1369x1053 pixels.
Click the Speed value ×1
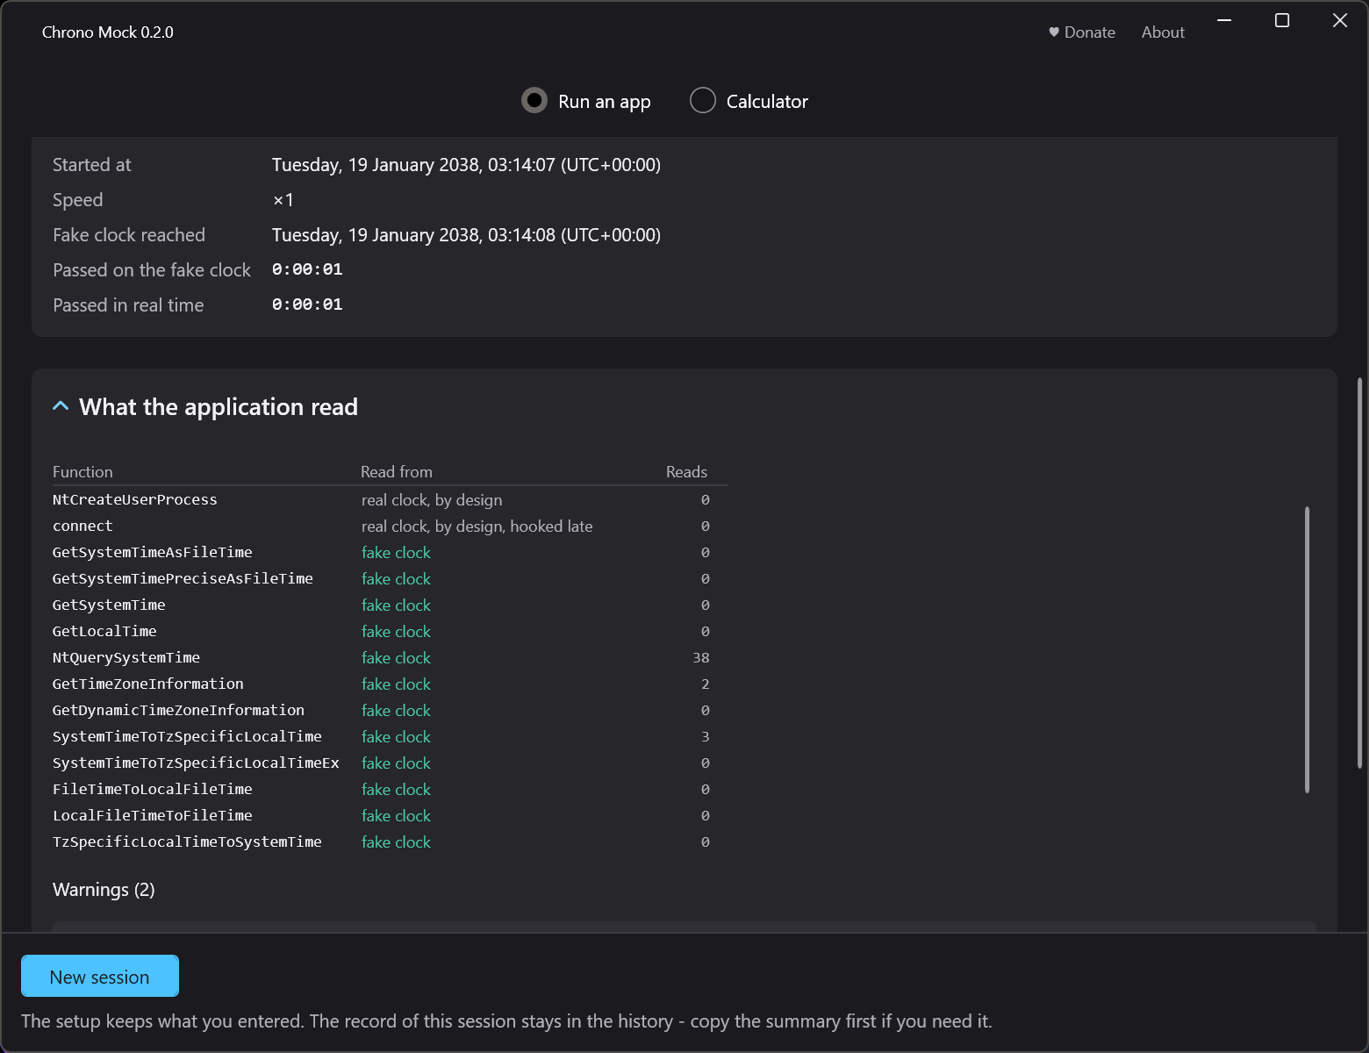283,200
